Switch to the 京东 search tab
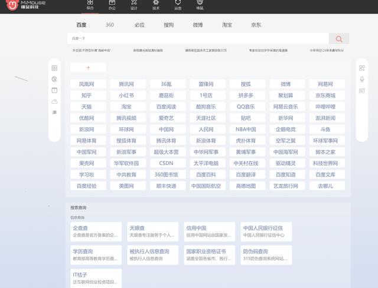 click(x=256, y=25)
